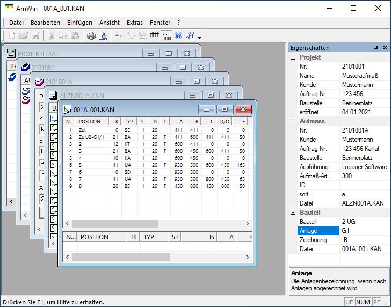Click the Open folder toolbar icon
The width and height of the screenshot is (391, 307).
click(24, 35)
